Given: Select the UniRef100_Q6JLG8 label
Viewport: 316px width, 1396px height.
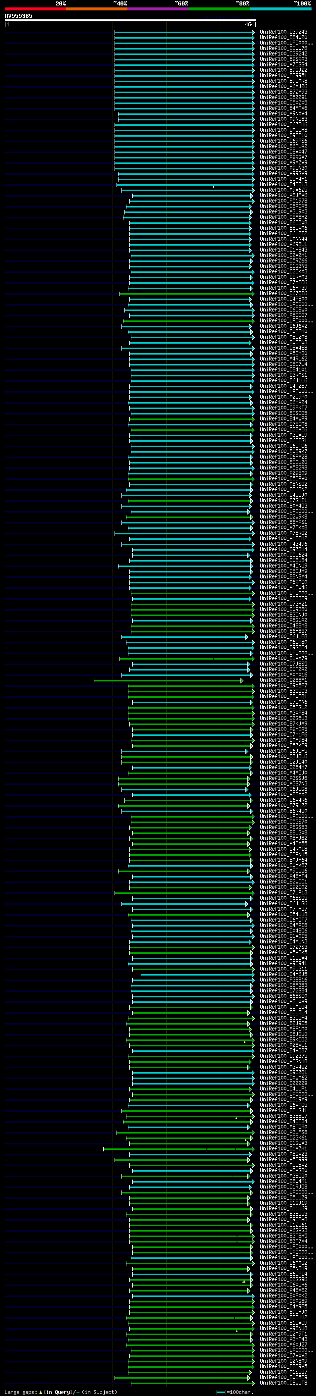Looking at the screenshot, I should pos(283,789).
